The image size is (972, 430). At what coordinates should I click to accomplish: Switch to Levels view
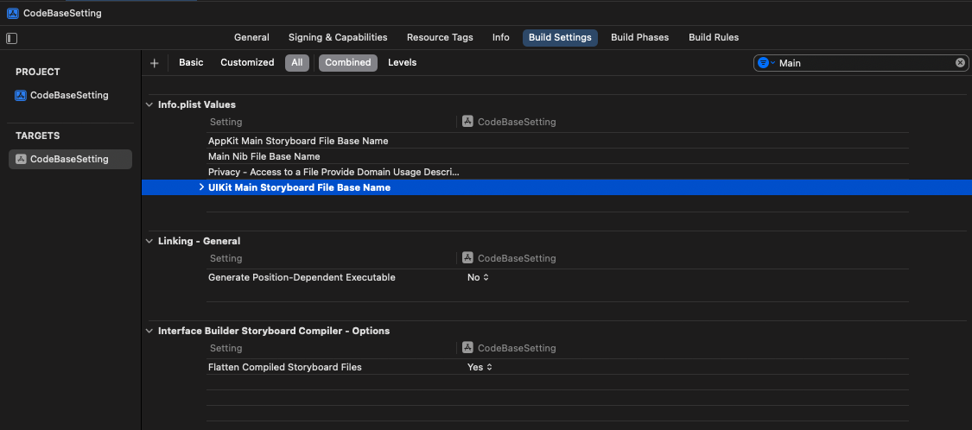(x=403, y=62)
